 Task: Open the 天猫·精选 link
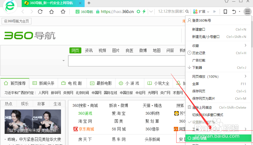(152, 105)
